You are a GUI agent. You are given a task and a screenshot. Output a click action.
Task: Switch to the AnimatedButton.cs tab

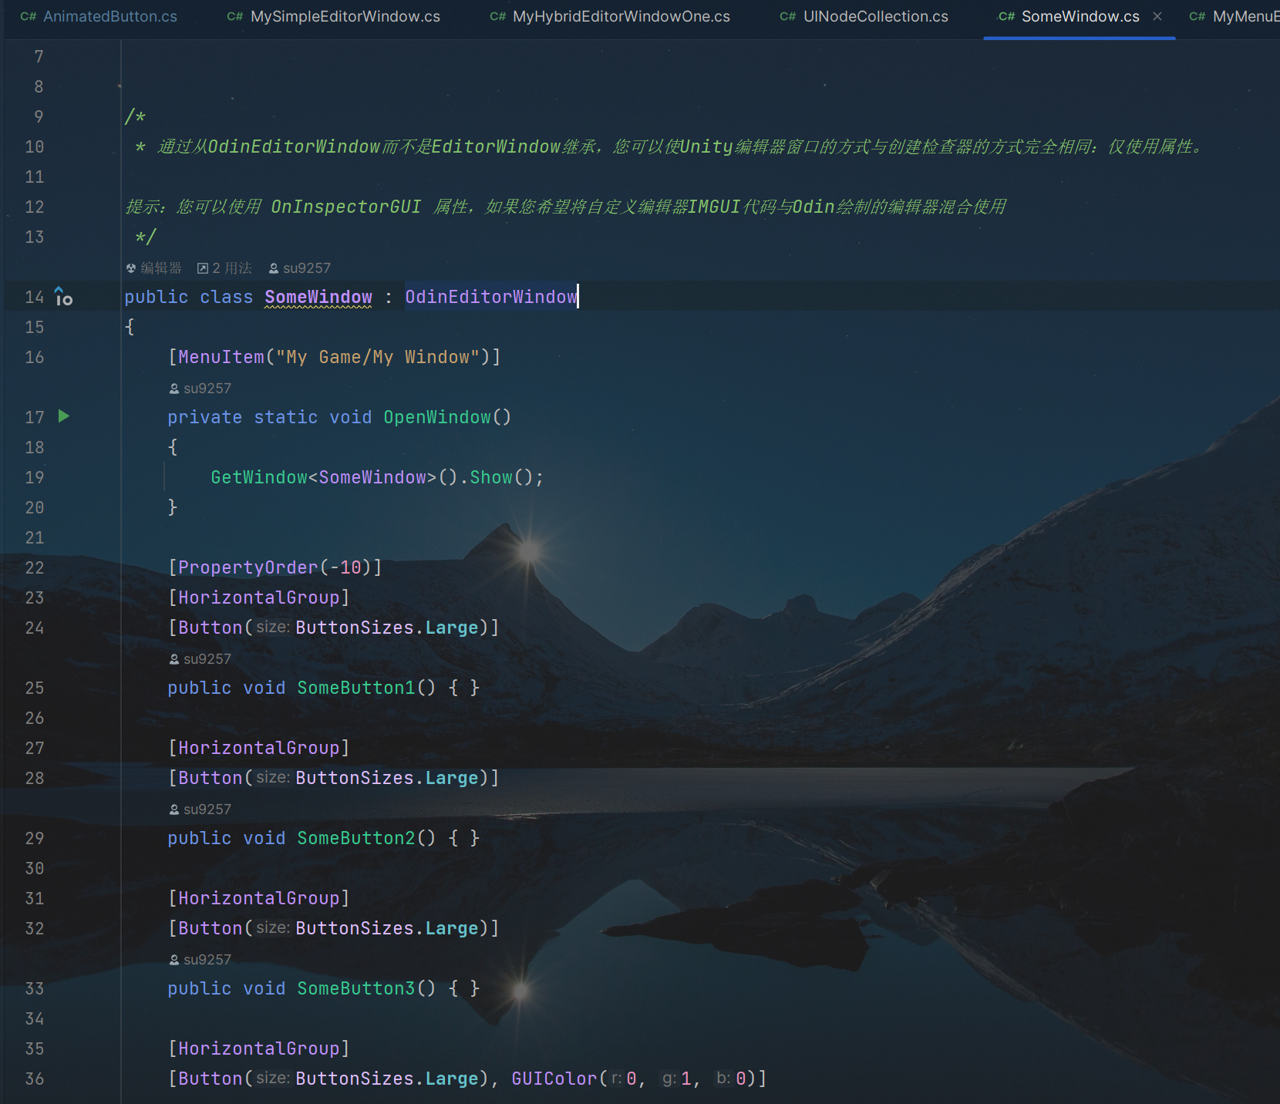coord(99,16)
